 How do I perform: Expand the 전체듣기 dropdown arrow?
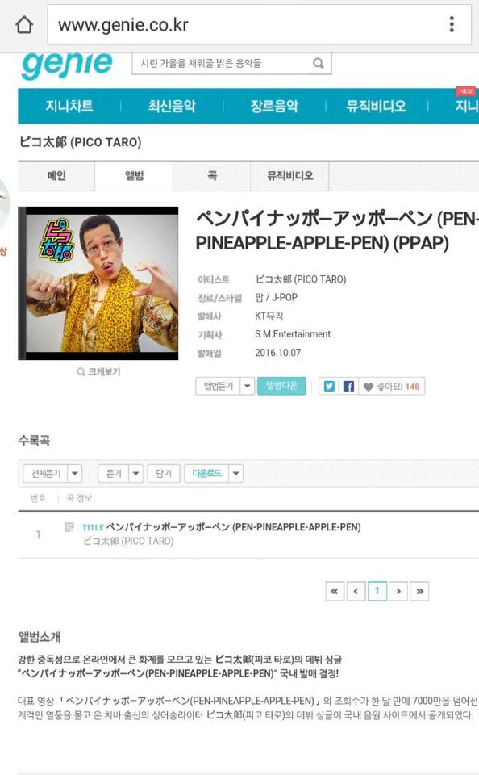74,474
